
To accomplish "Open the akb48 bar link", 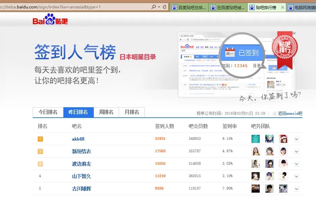I will pyautogui.click(x=78, y=139).
